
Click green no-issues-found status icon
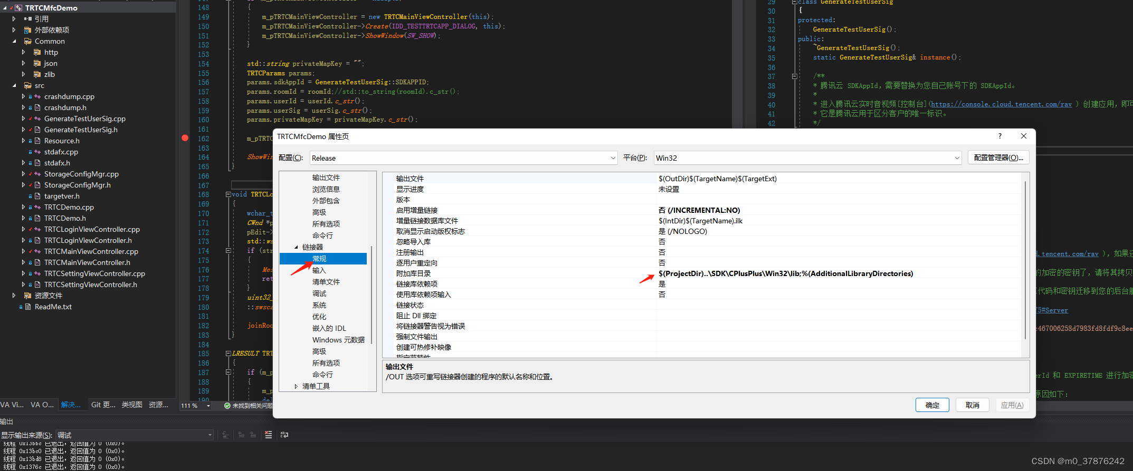coord(227,406)
